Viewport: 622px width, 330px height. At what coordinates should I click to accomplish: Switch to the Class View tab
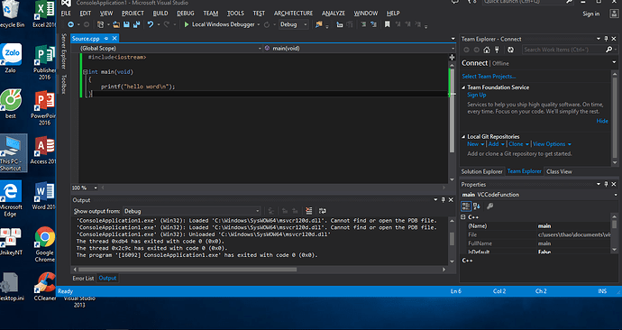[559, 171]
